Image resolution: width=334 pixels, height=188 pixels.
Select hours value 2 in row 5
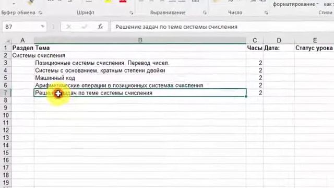click(255, 78)
